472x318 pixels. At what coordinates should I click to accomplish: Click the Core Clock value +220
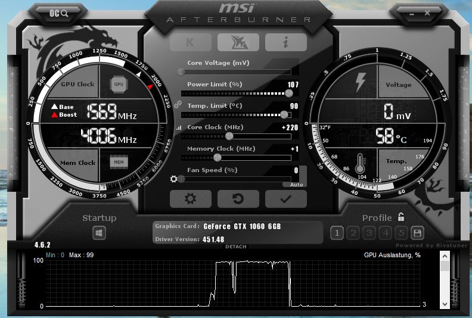[290, 127]
